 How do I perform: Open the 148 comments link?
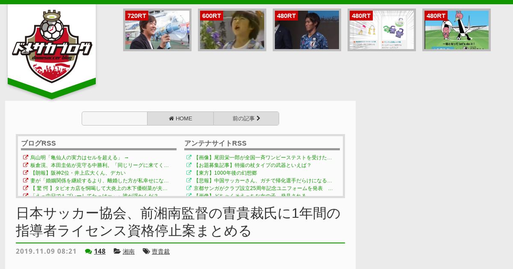pos(100,251)
